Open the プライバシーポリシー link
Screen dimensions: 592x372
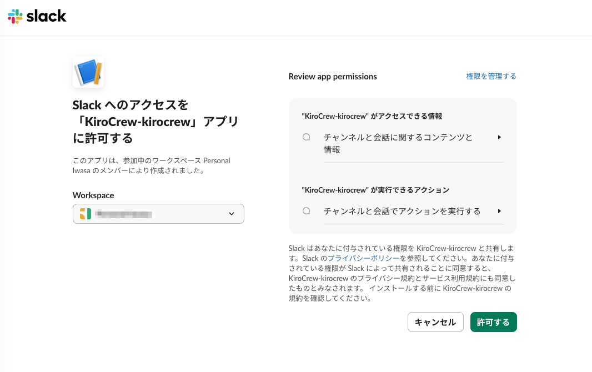(363, 258)
